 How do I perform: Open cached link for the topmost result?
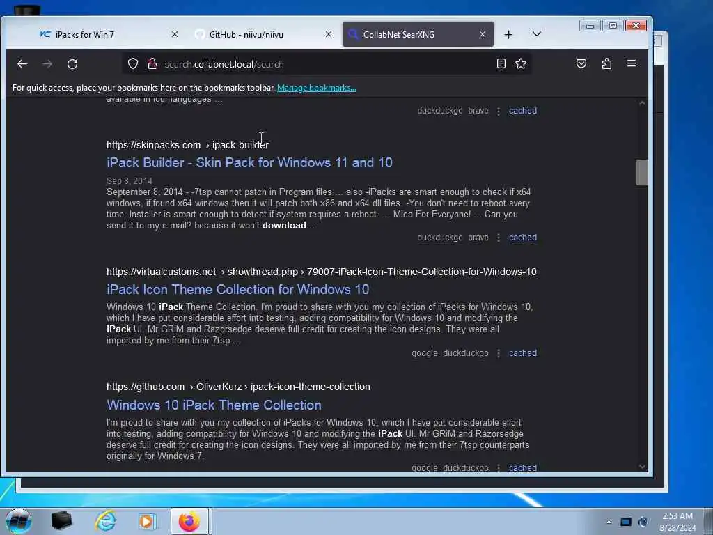click(x=522, y=111)
